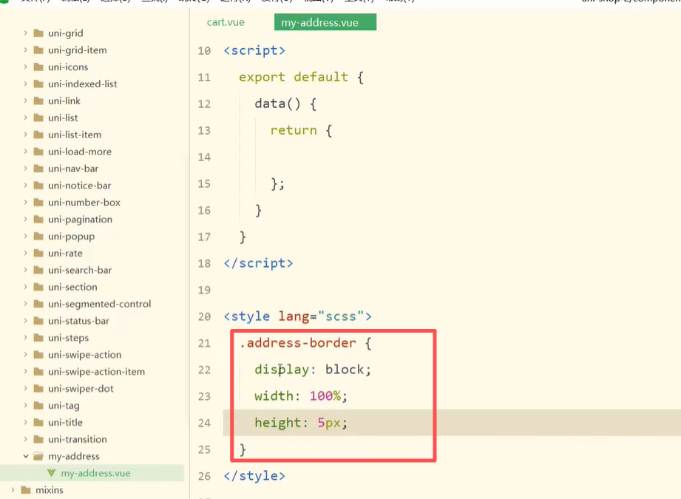Select the uni-popup folder label
The height and width of the screenshot is (499, 681).
tap(71, 237)
